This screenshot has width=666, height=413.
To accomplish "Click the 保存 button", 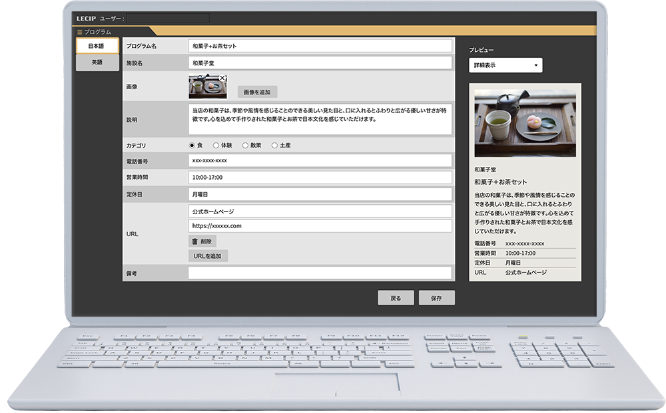I will point(437,298).
